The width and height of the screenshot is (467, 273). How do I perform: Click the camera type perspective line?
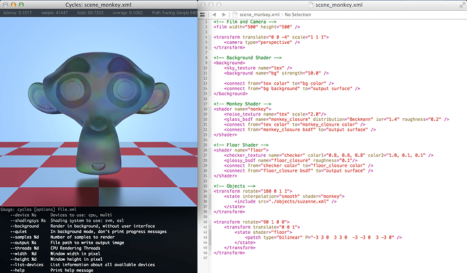tap(262, 42)
